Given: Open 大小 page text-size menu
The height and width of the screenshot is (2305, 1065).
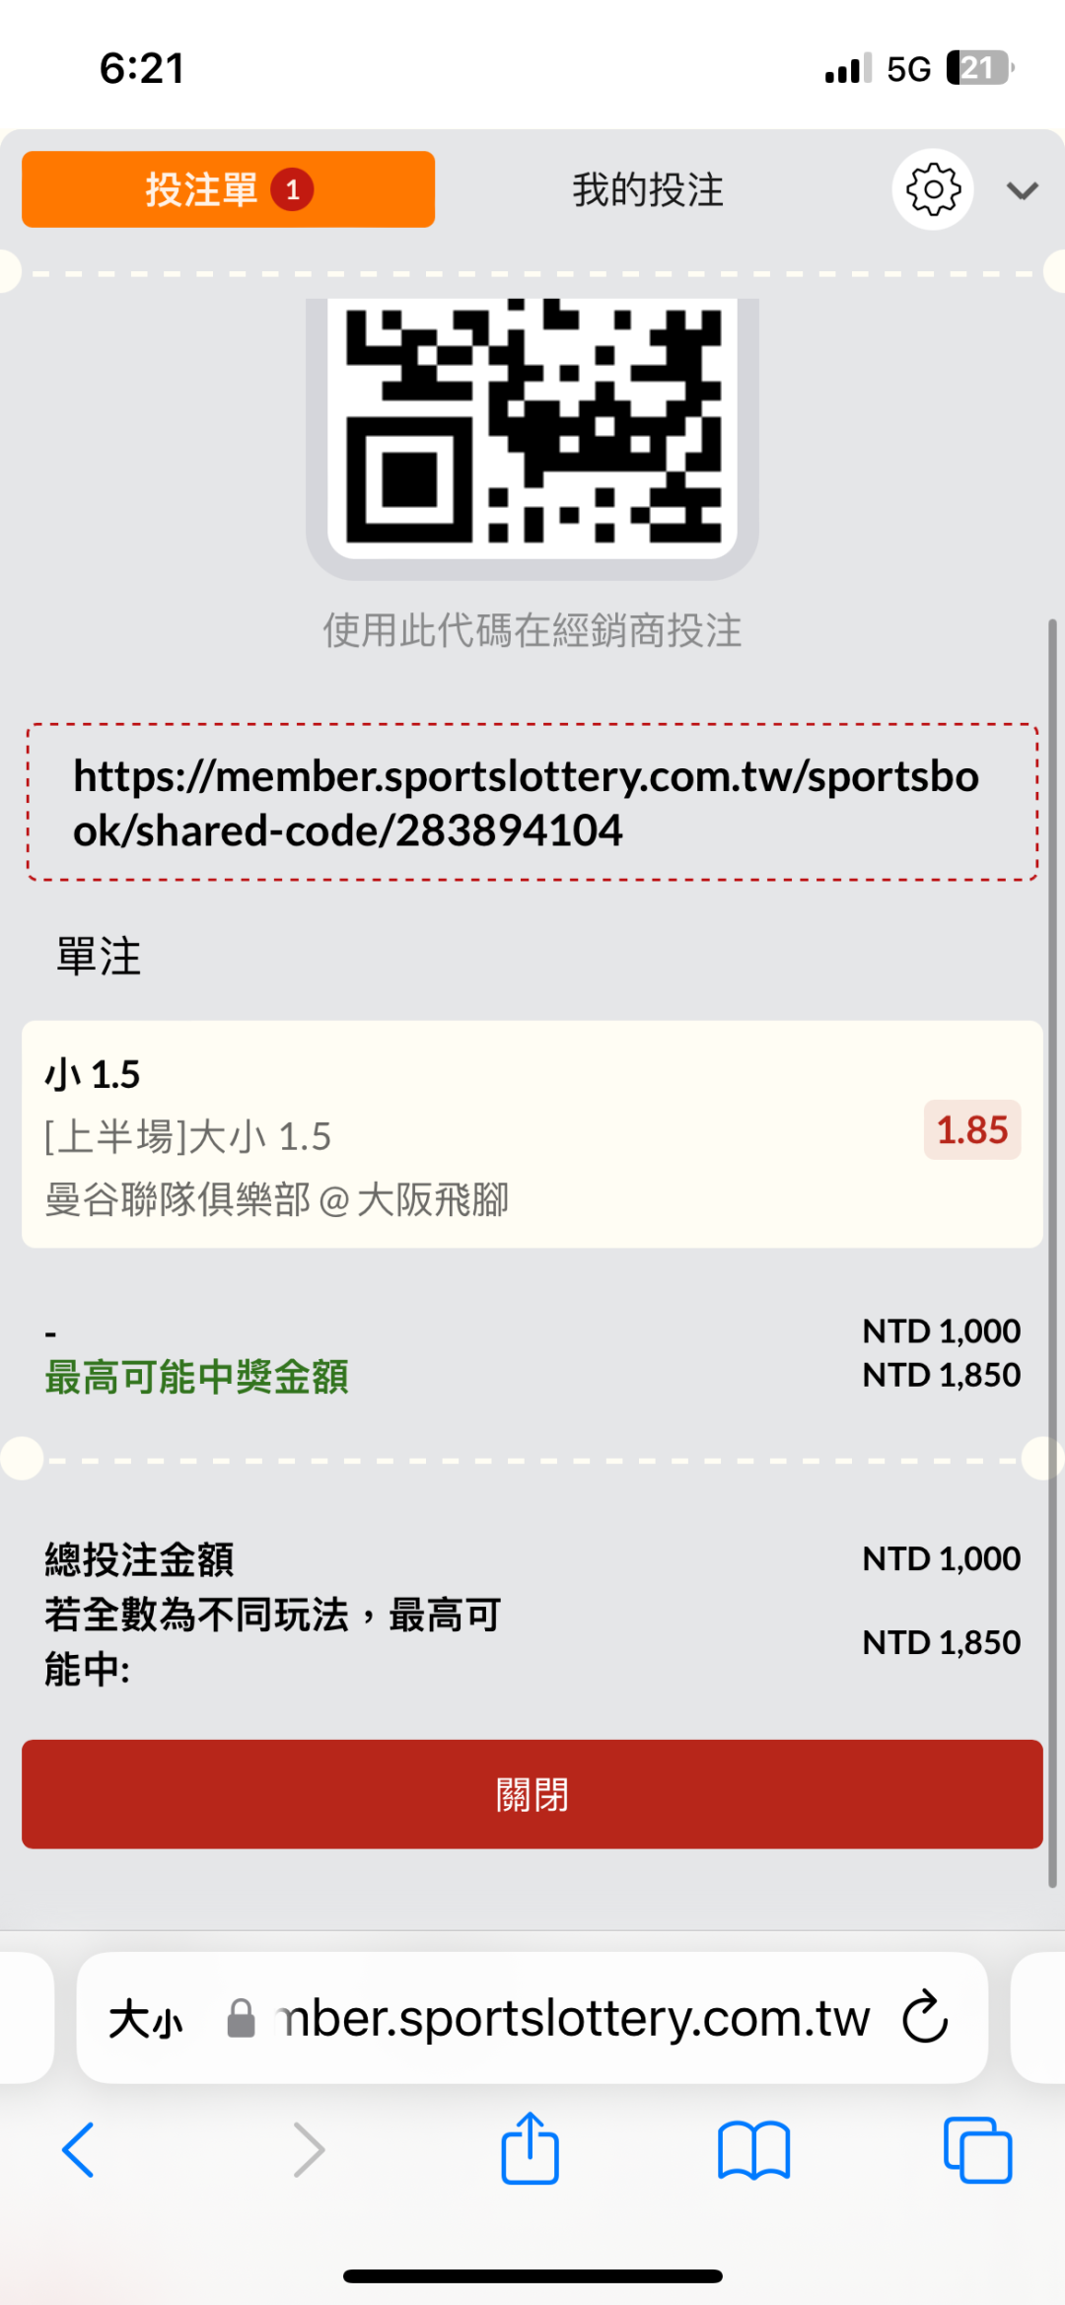Looking at the screenshot, I should 146,2018.
